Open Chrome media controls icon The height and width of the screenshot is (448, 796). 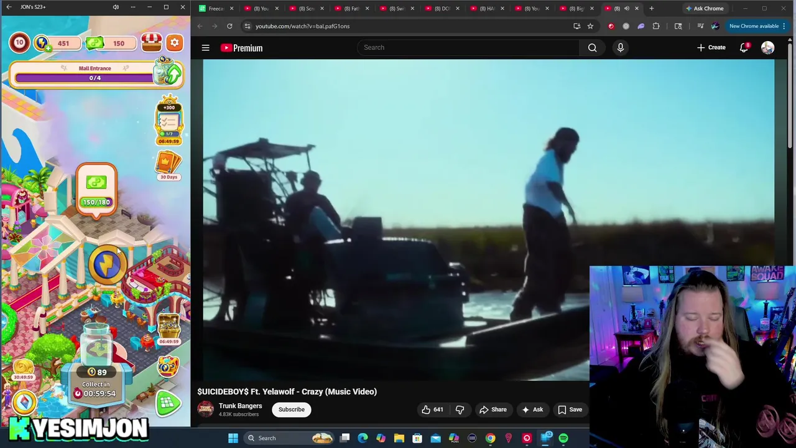tap(701, 26)
